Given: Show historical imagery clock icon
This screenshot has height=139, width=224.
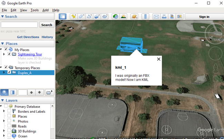Looking at the screenshot, I should click(x=115, y=16).
